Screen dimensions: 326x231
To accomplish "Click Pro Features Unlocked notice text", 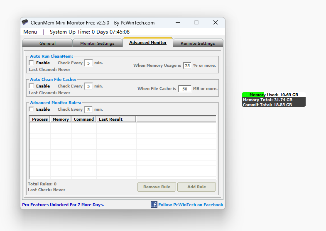I will 63,204.
